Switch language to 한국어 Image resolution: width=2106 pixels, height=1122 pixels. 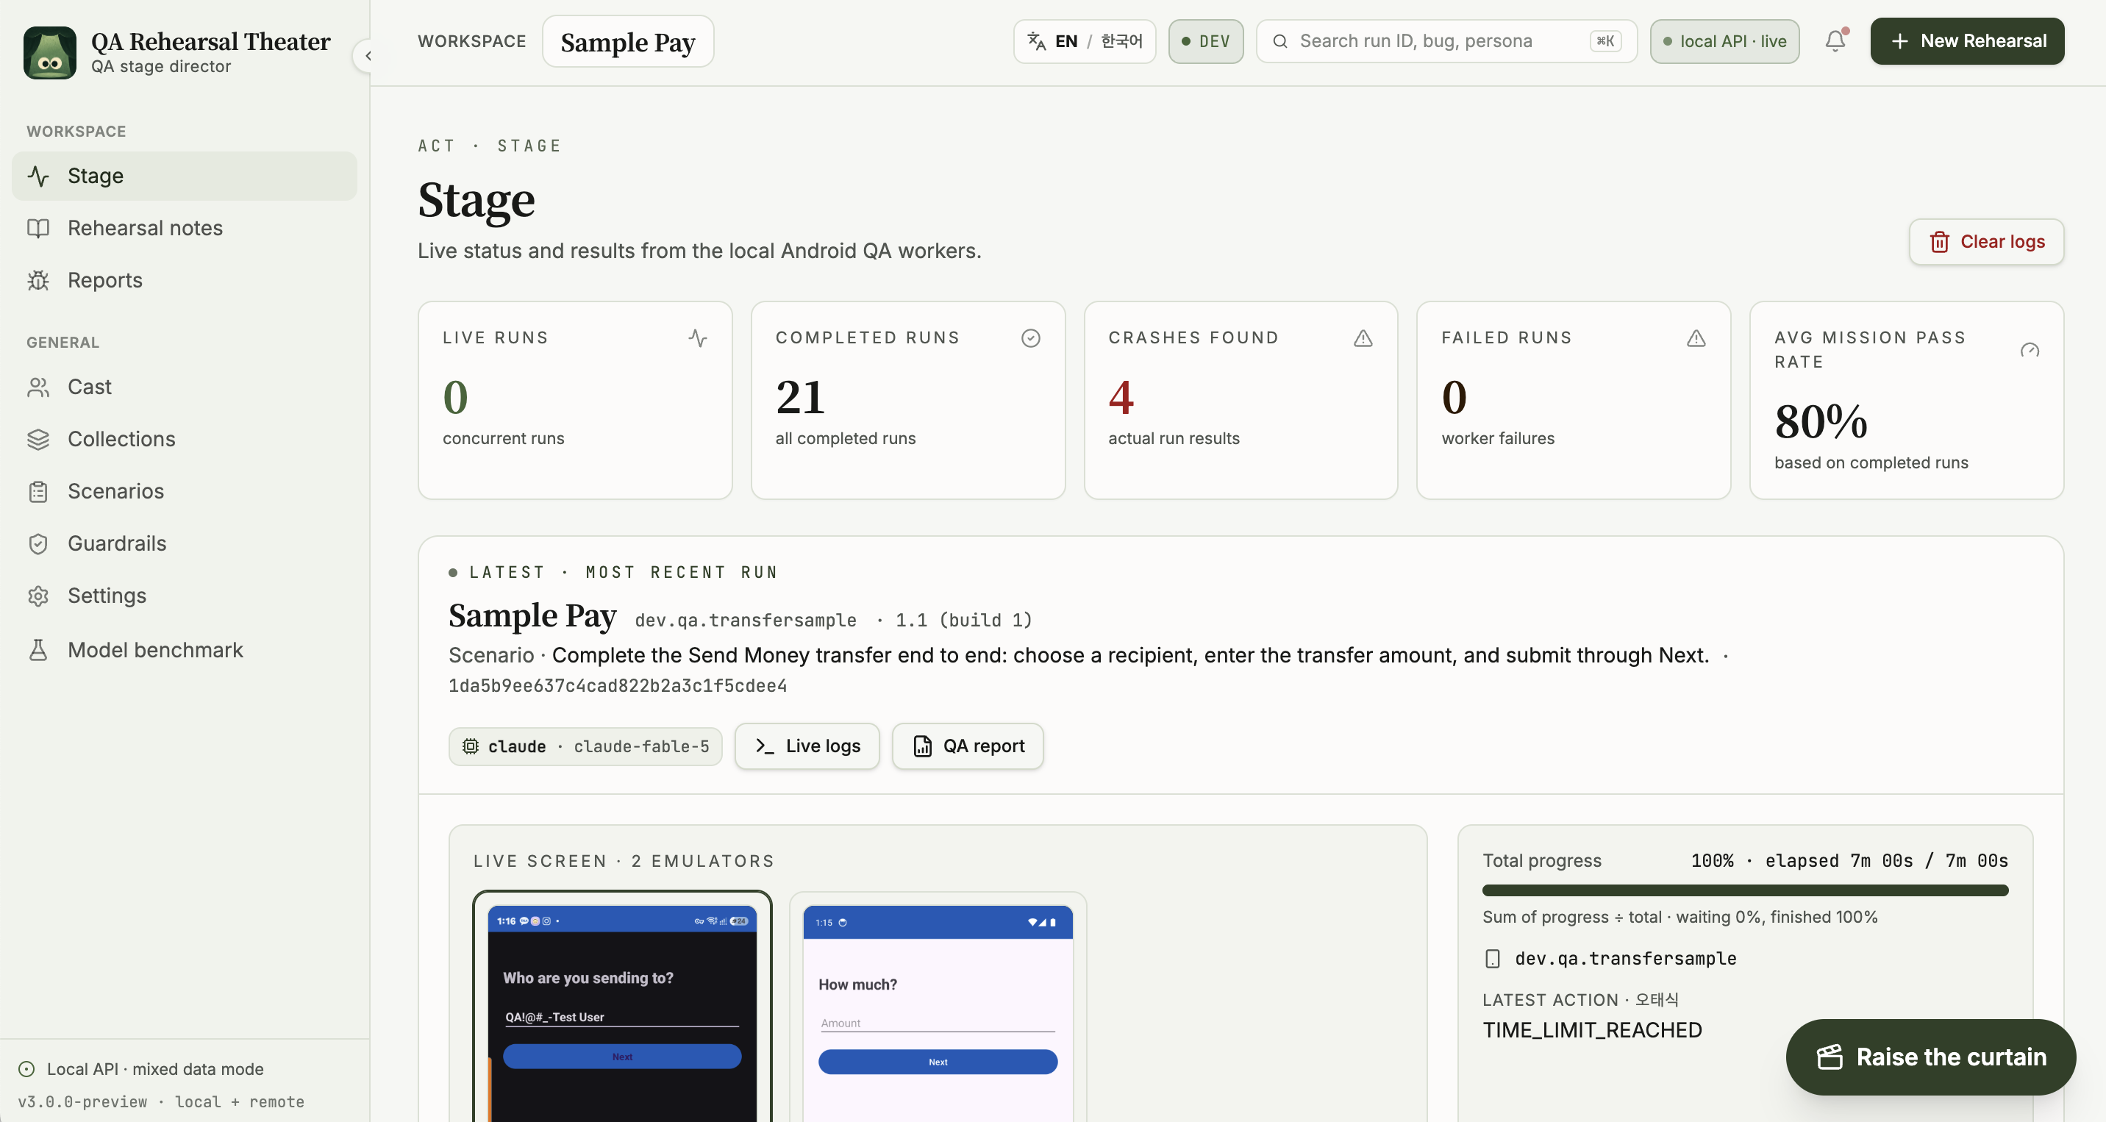(1121, 41)
